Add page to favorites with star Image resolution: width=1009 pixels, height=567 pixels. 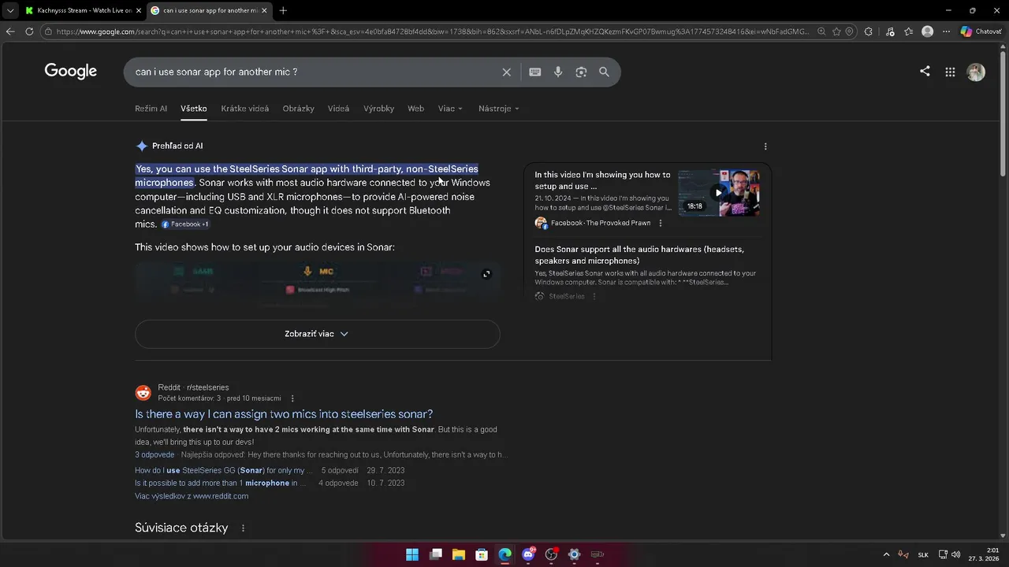[836, 31]
